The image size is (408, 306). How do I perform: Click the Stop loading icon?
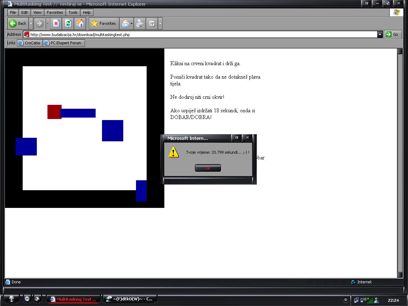56,23
